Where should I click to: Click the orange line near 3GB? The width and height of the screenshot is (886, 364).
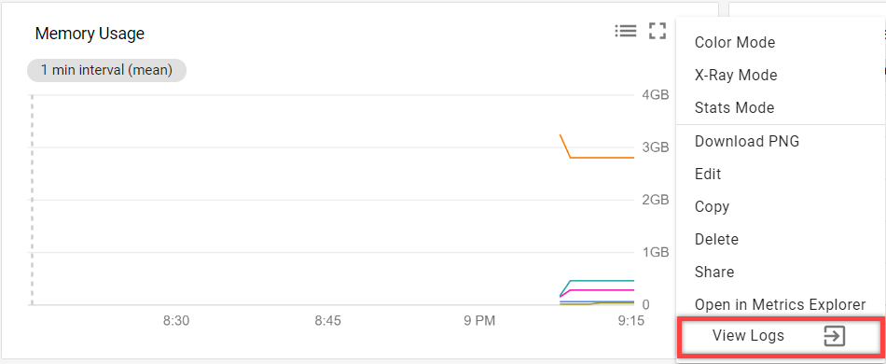602,157
